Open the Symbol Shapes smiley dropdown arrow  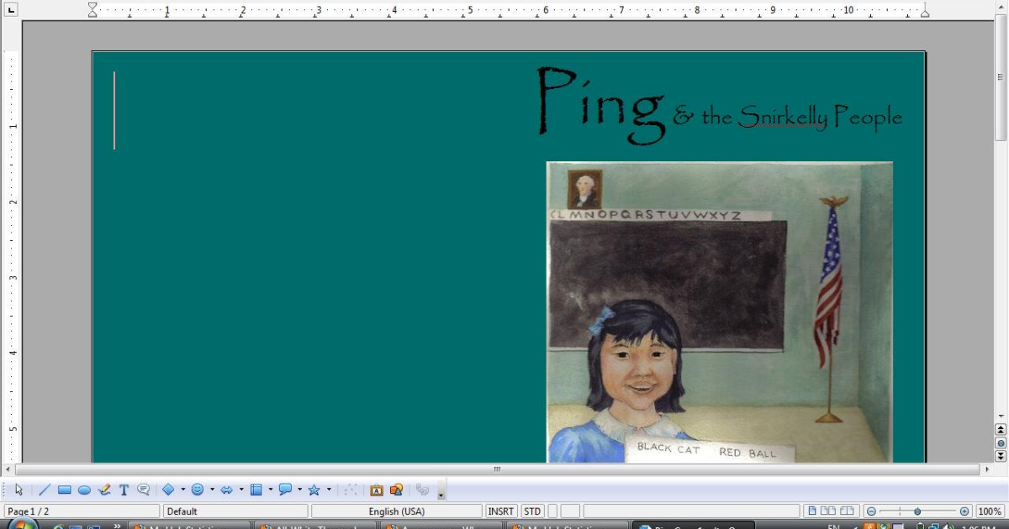[212, 490]
